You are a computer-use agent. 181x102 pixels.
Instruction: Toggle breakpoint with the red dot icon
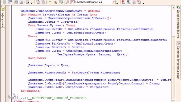(123, 2)
